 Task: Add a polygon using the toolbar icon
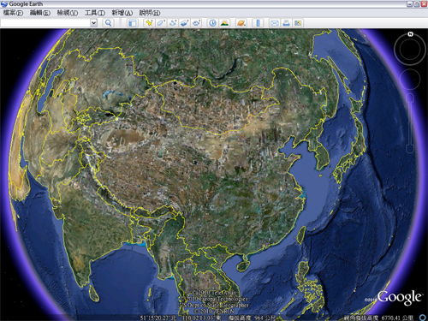coord(161,23)
